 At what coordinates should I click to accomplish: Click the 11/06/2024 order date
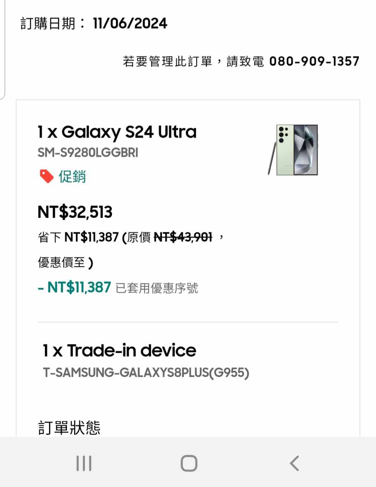[130, 23]
